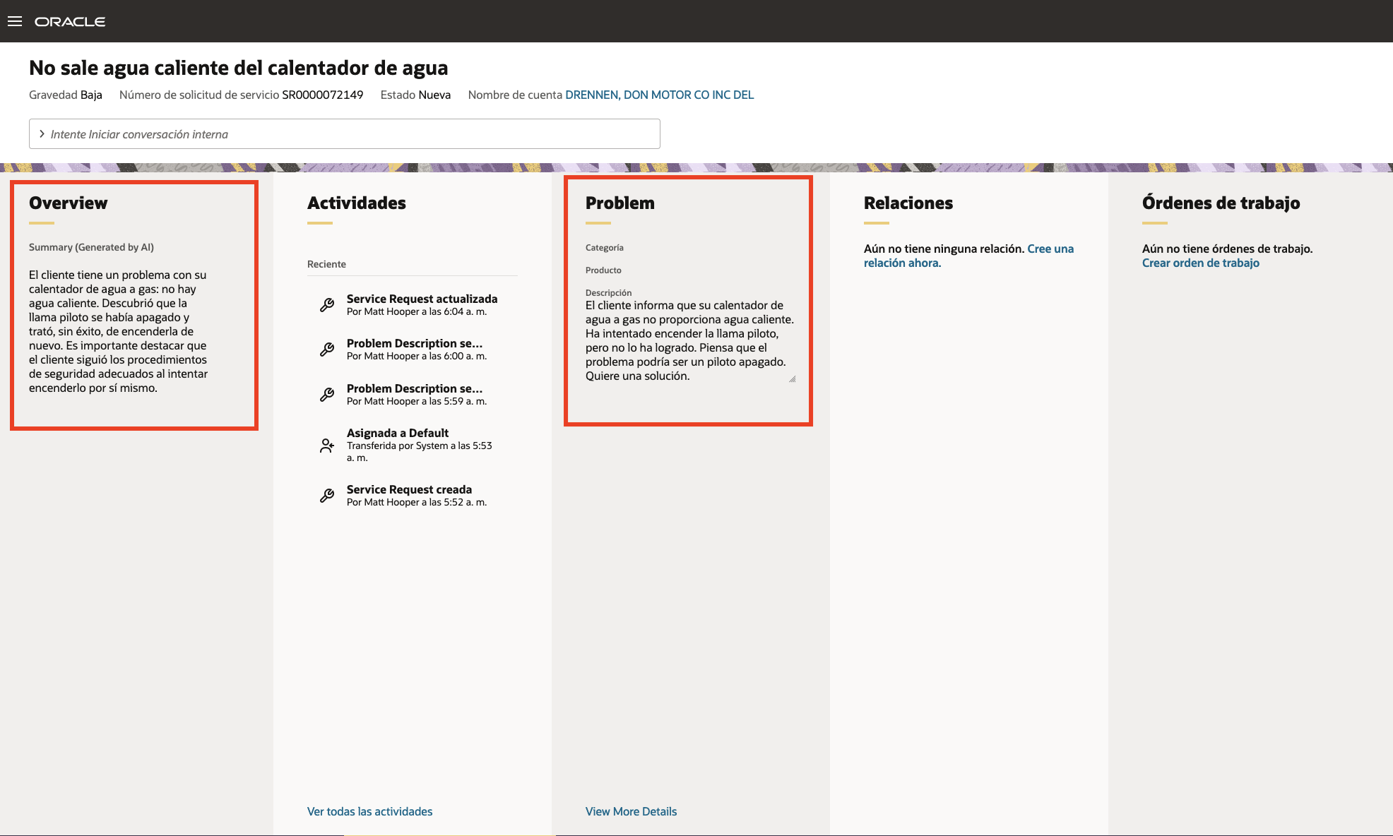Screen dimensions: 1393x836
Task: Expand the chevron in the internal conversation bar
Action: tap(42, 133)
